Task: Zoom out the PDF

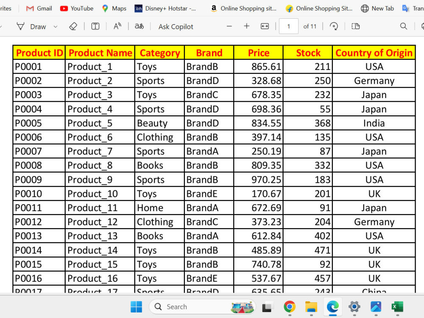Action: [229, 26]
